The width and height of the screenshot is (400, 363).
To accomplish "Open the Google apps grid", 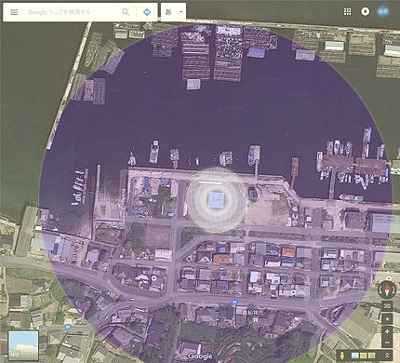I will [x=348, y=12].
